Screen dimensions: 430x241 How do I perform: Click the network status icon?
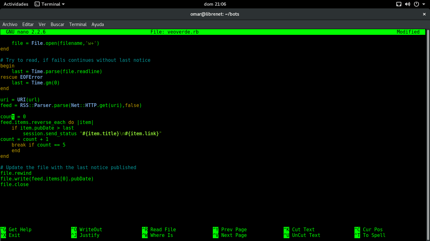[x=399, y=4]
